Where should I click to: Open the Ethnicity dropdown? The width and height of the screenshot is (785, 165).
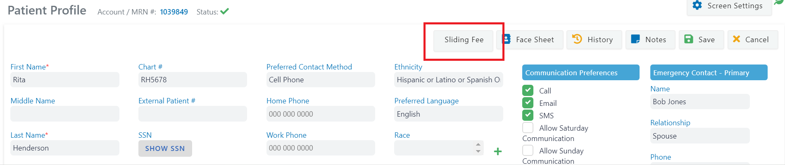[449, 80]
